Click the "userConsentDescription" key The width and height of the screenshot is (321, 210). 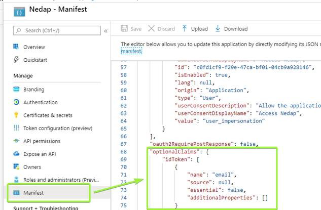(212, 105)
